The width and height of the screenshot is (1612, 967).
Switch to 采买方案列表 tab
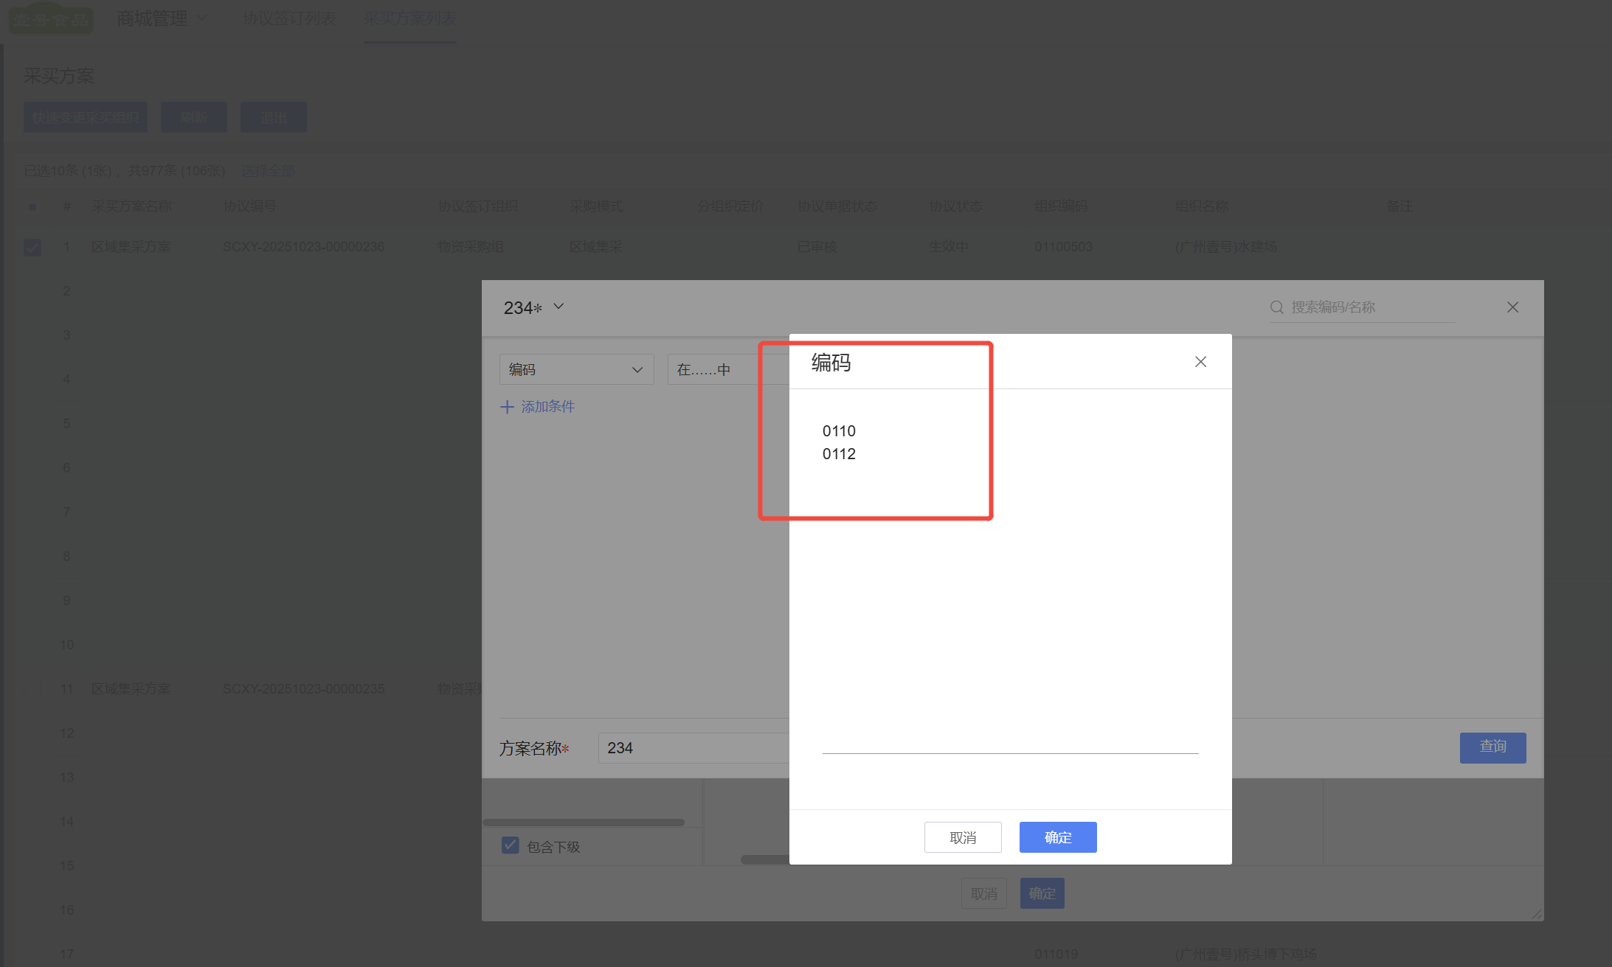[409, 18]
